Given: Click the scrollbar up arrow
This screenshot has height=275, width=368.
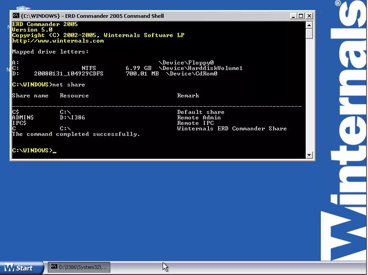Looking at the screenshot, I should (309, 25).
